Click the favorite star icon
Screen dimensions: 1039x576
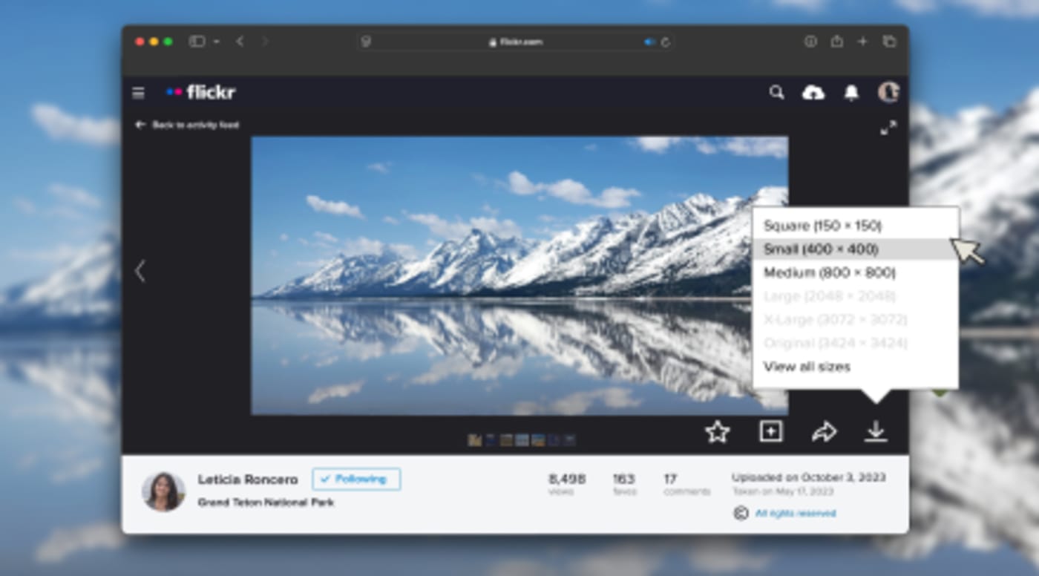tap(717, 432)
